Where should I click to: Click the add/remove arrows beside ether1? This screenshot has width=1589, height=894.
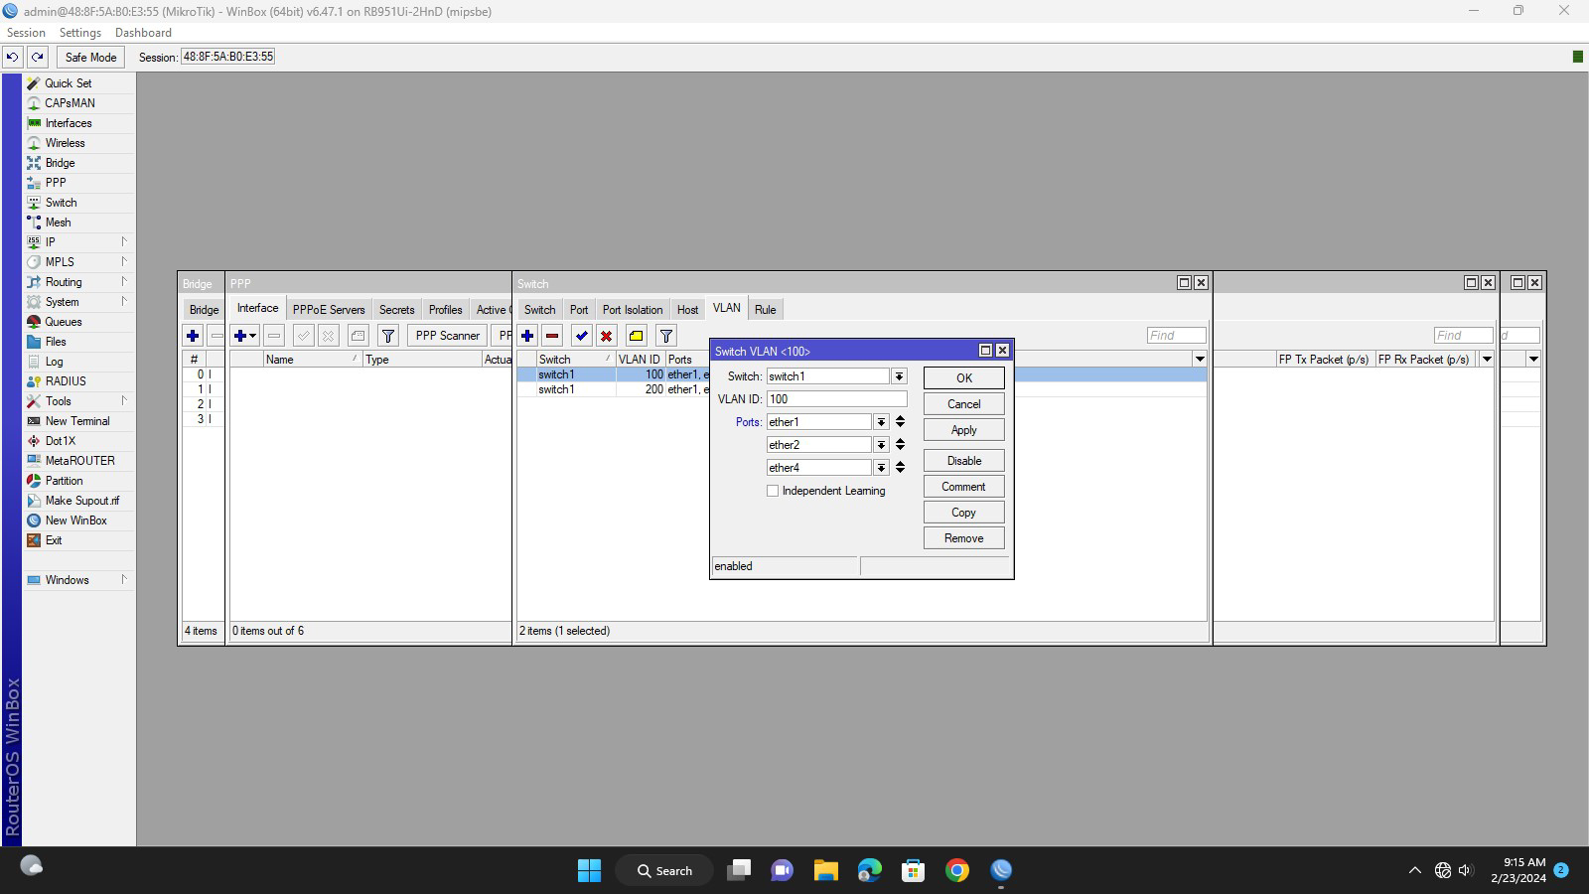point(900,422)
